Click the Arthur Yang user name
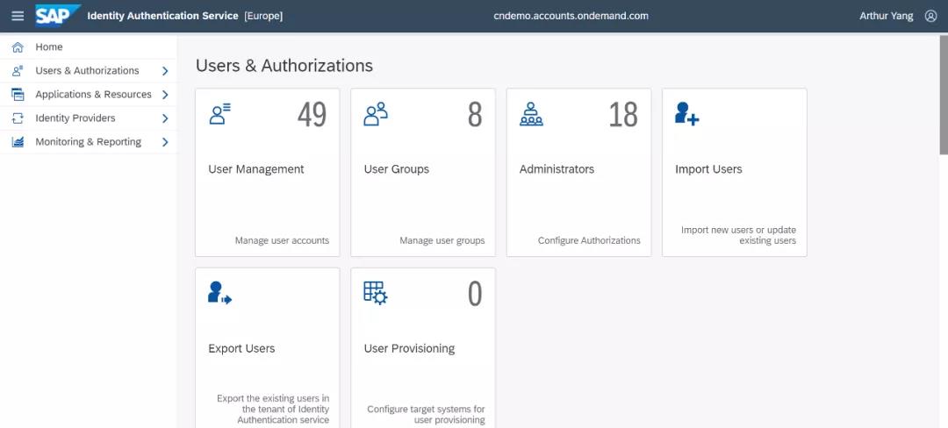This screenshot has height=428, width=948. (887, 17)
